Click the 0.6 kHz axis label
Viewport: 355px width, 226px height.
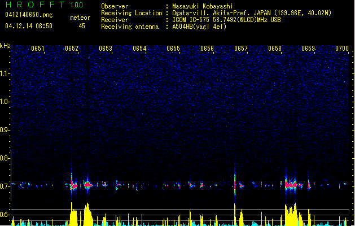[x=5, y=215]
